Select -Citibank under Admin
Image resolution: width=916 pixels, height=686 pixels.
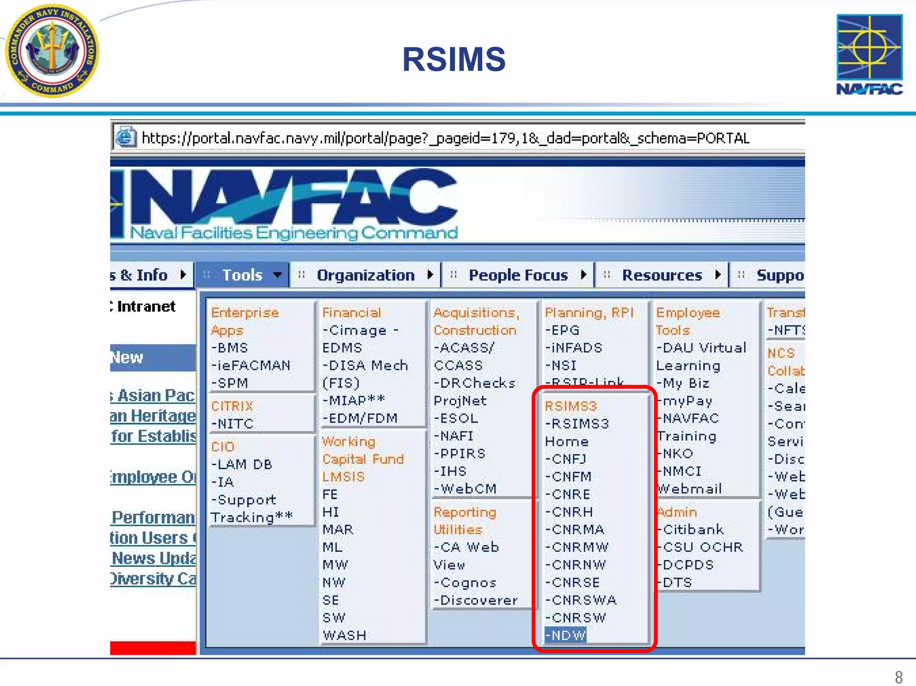[690, 529]
